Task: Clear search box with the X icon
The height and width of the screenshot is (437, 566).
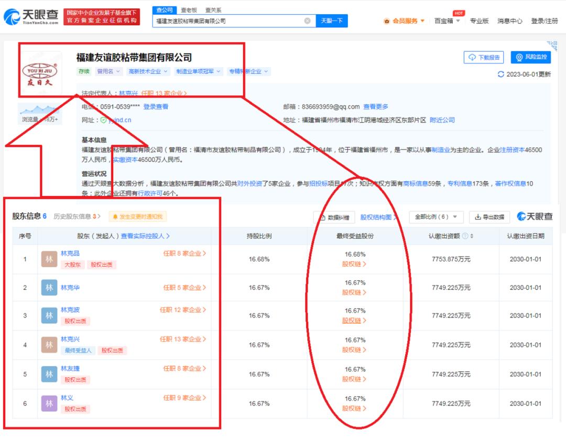Action: point(308,21)
